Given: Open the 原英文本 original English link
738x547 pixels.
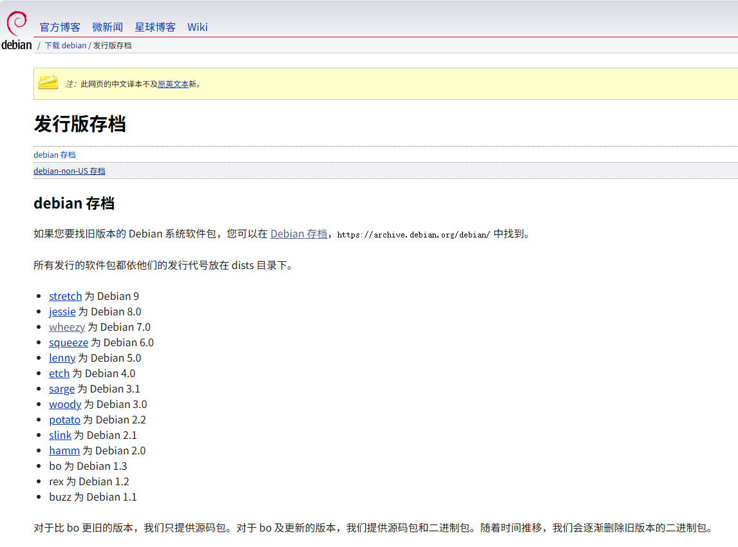Looking at the screenshot, I should [x=173, y=84].
